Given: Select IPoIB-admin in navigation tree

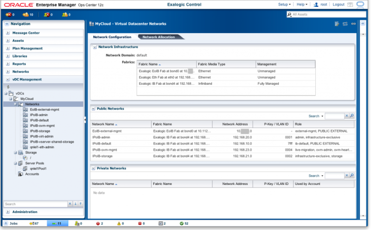Looking at the screenshot, I should pos(39,115).
